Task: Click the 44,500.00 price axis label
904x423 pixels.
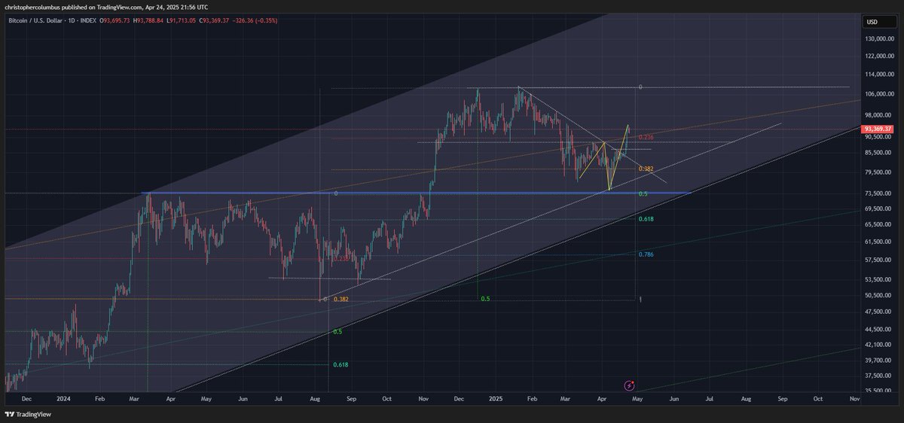Action: [880, 329]
